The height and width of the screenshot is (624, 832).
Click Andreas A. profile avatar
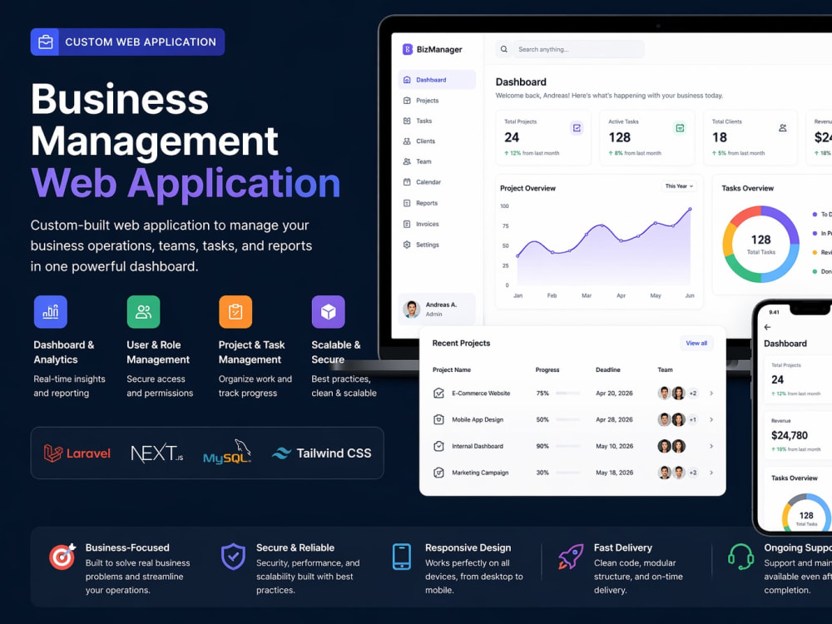pyautogui.click(x=411, y=309)
